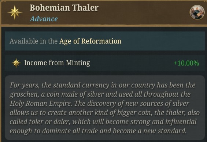Select the Bohemian Thaler title text
Viewport: 207px width, 142px height.
point(64,8)
